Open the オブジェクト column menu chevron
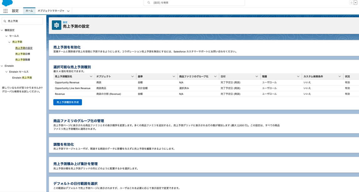The image size is (359, 192). (x=132, y=76)
